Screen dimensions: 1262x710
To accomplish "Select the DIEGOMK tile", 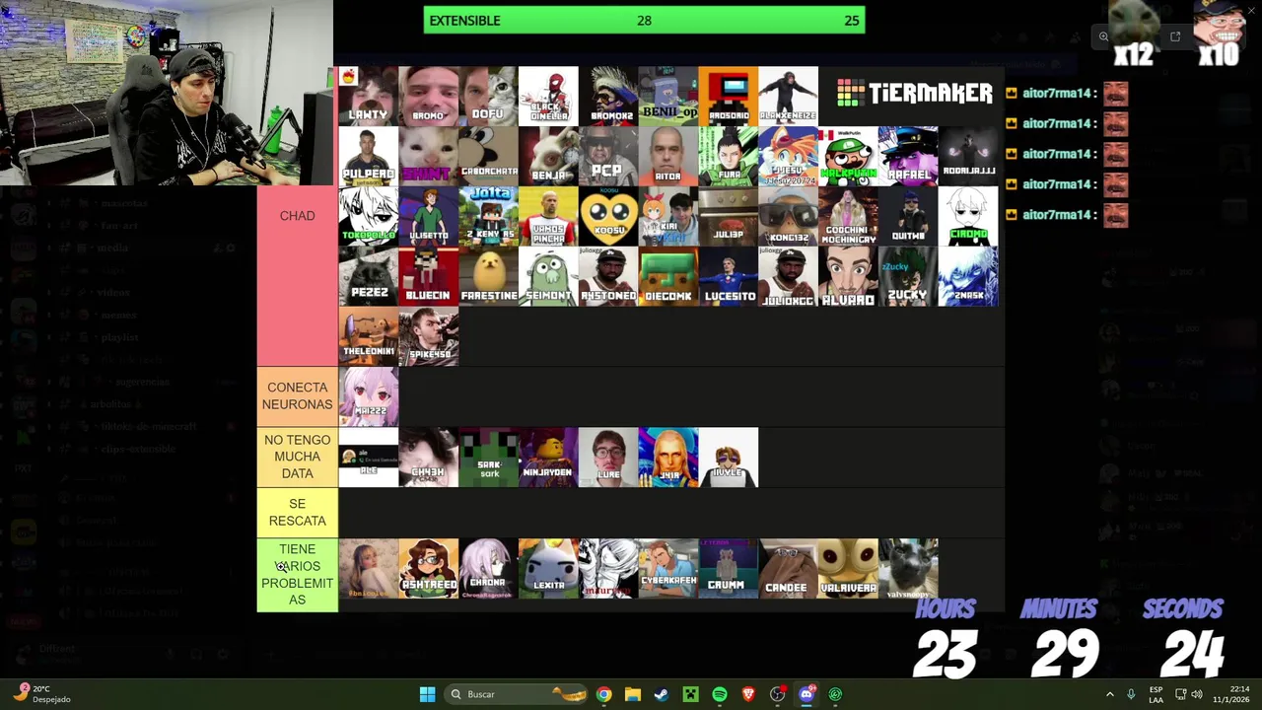I will (x=668, y=276).
